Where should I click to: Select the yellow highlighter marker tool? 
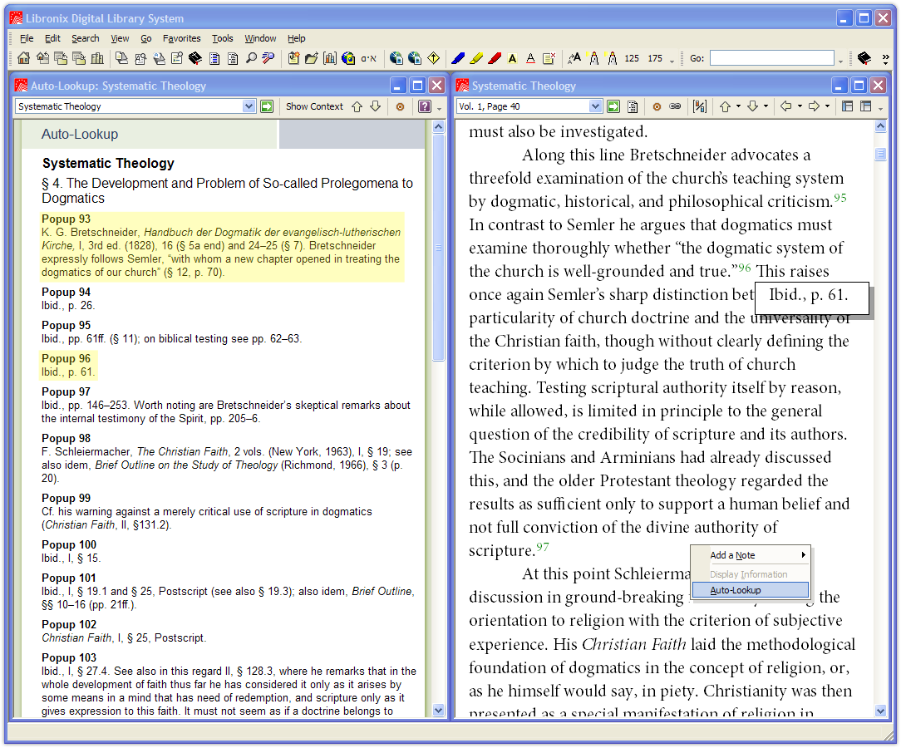coord(476,58)
